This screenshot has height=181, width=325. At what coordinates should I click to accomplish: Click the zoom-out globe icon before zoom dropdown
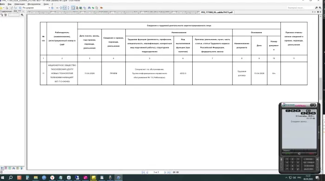(20, 8)
